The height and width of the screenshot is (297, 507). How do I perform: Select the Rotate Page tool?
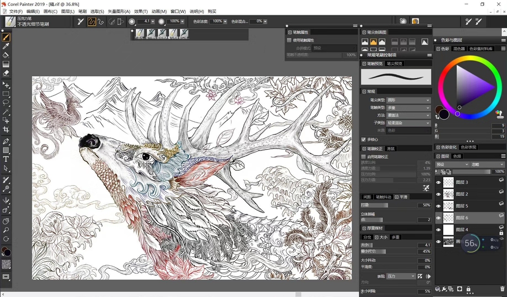pos(6,239)
